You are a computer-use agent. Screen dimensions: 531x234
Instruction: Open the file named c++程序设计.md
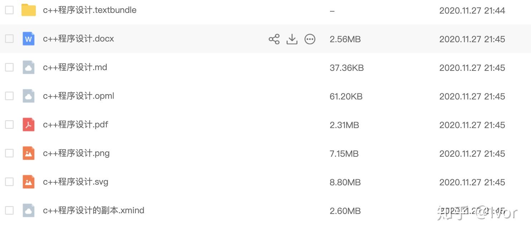[75, 67]
